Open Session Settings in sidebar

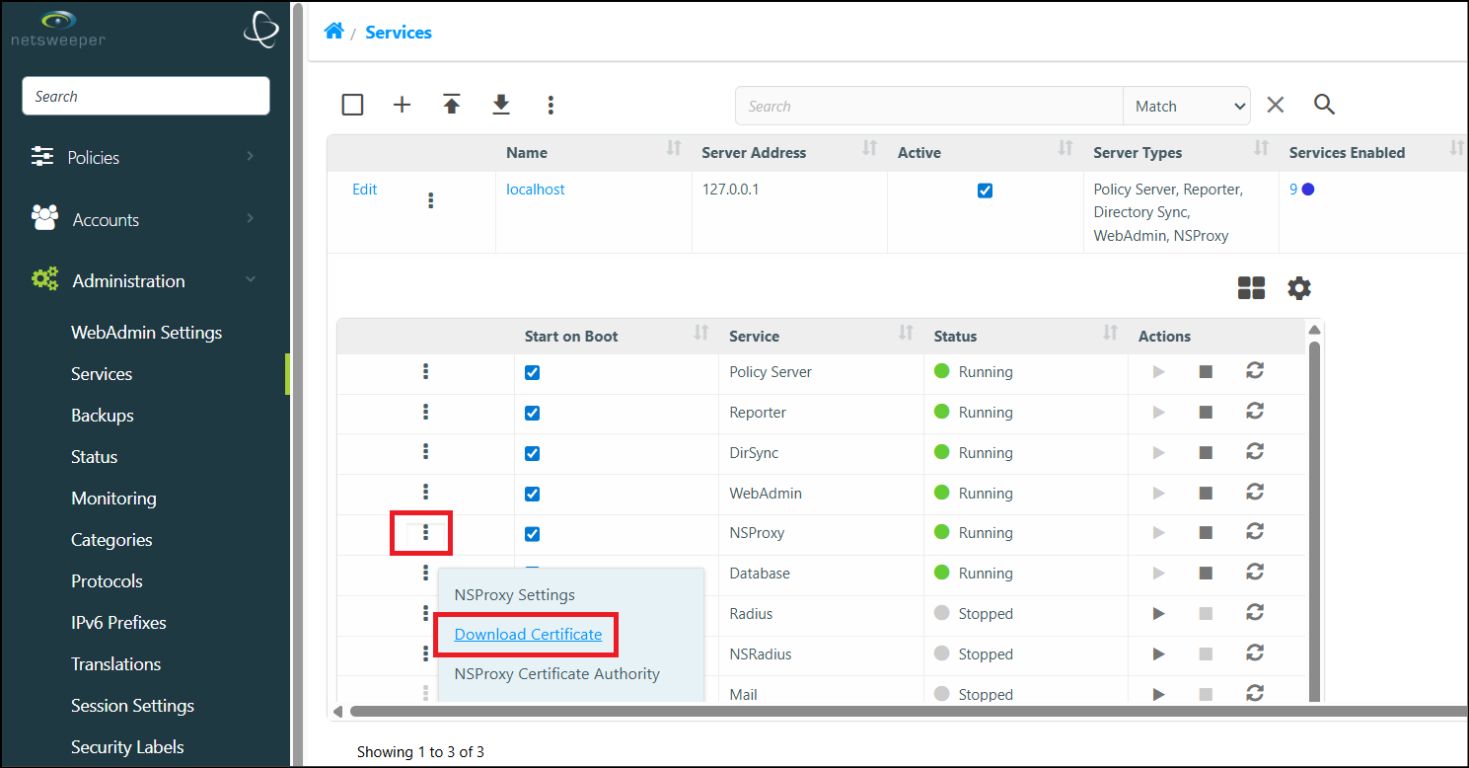(x=132, y=705)
